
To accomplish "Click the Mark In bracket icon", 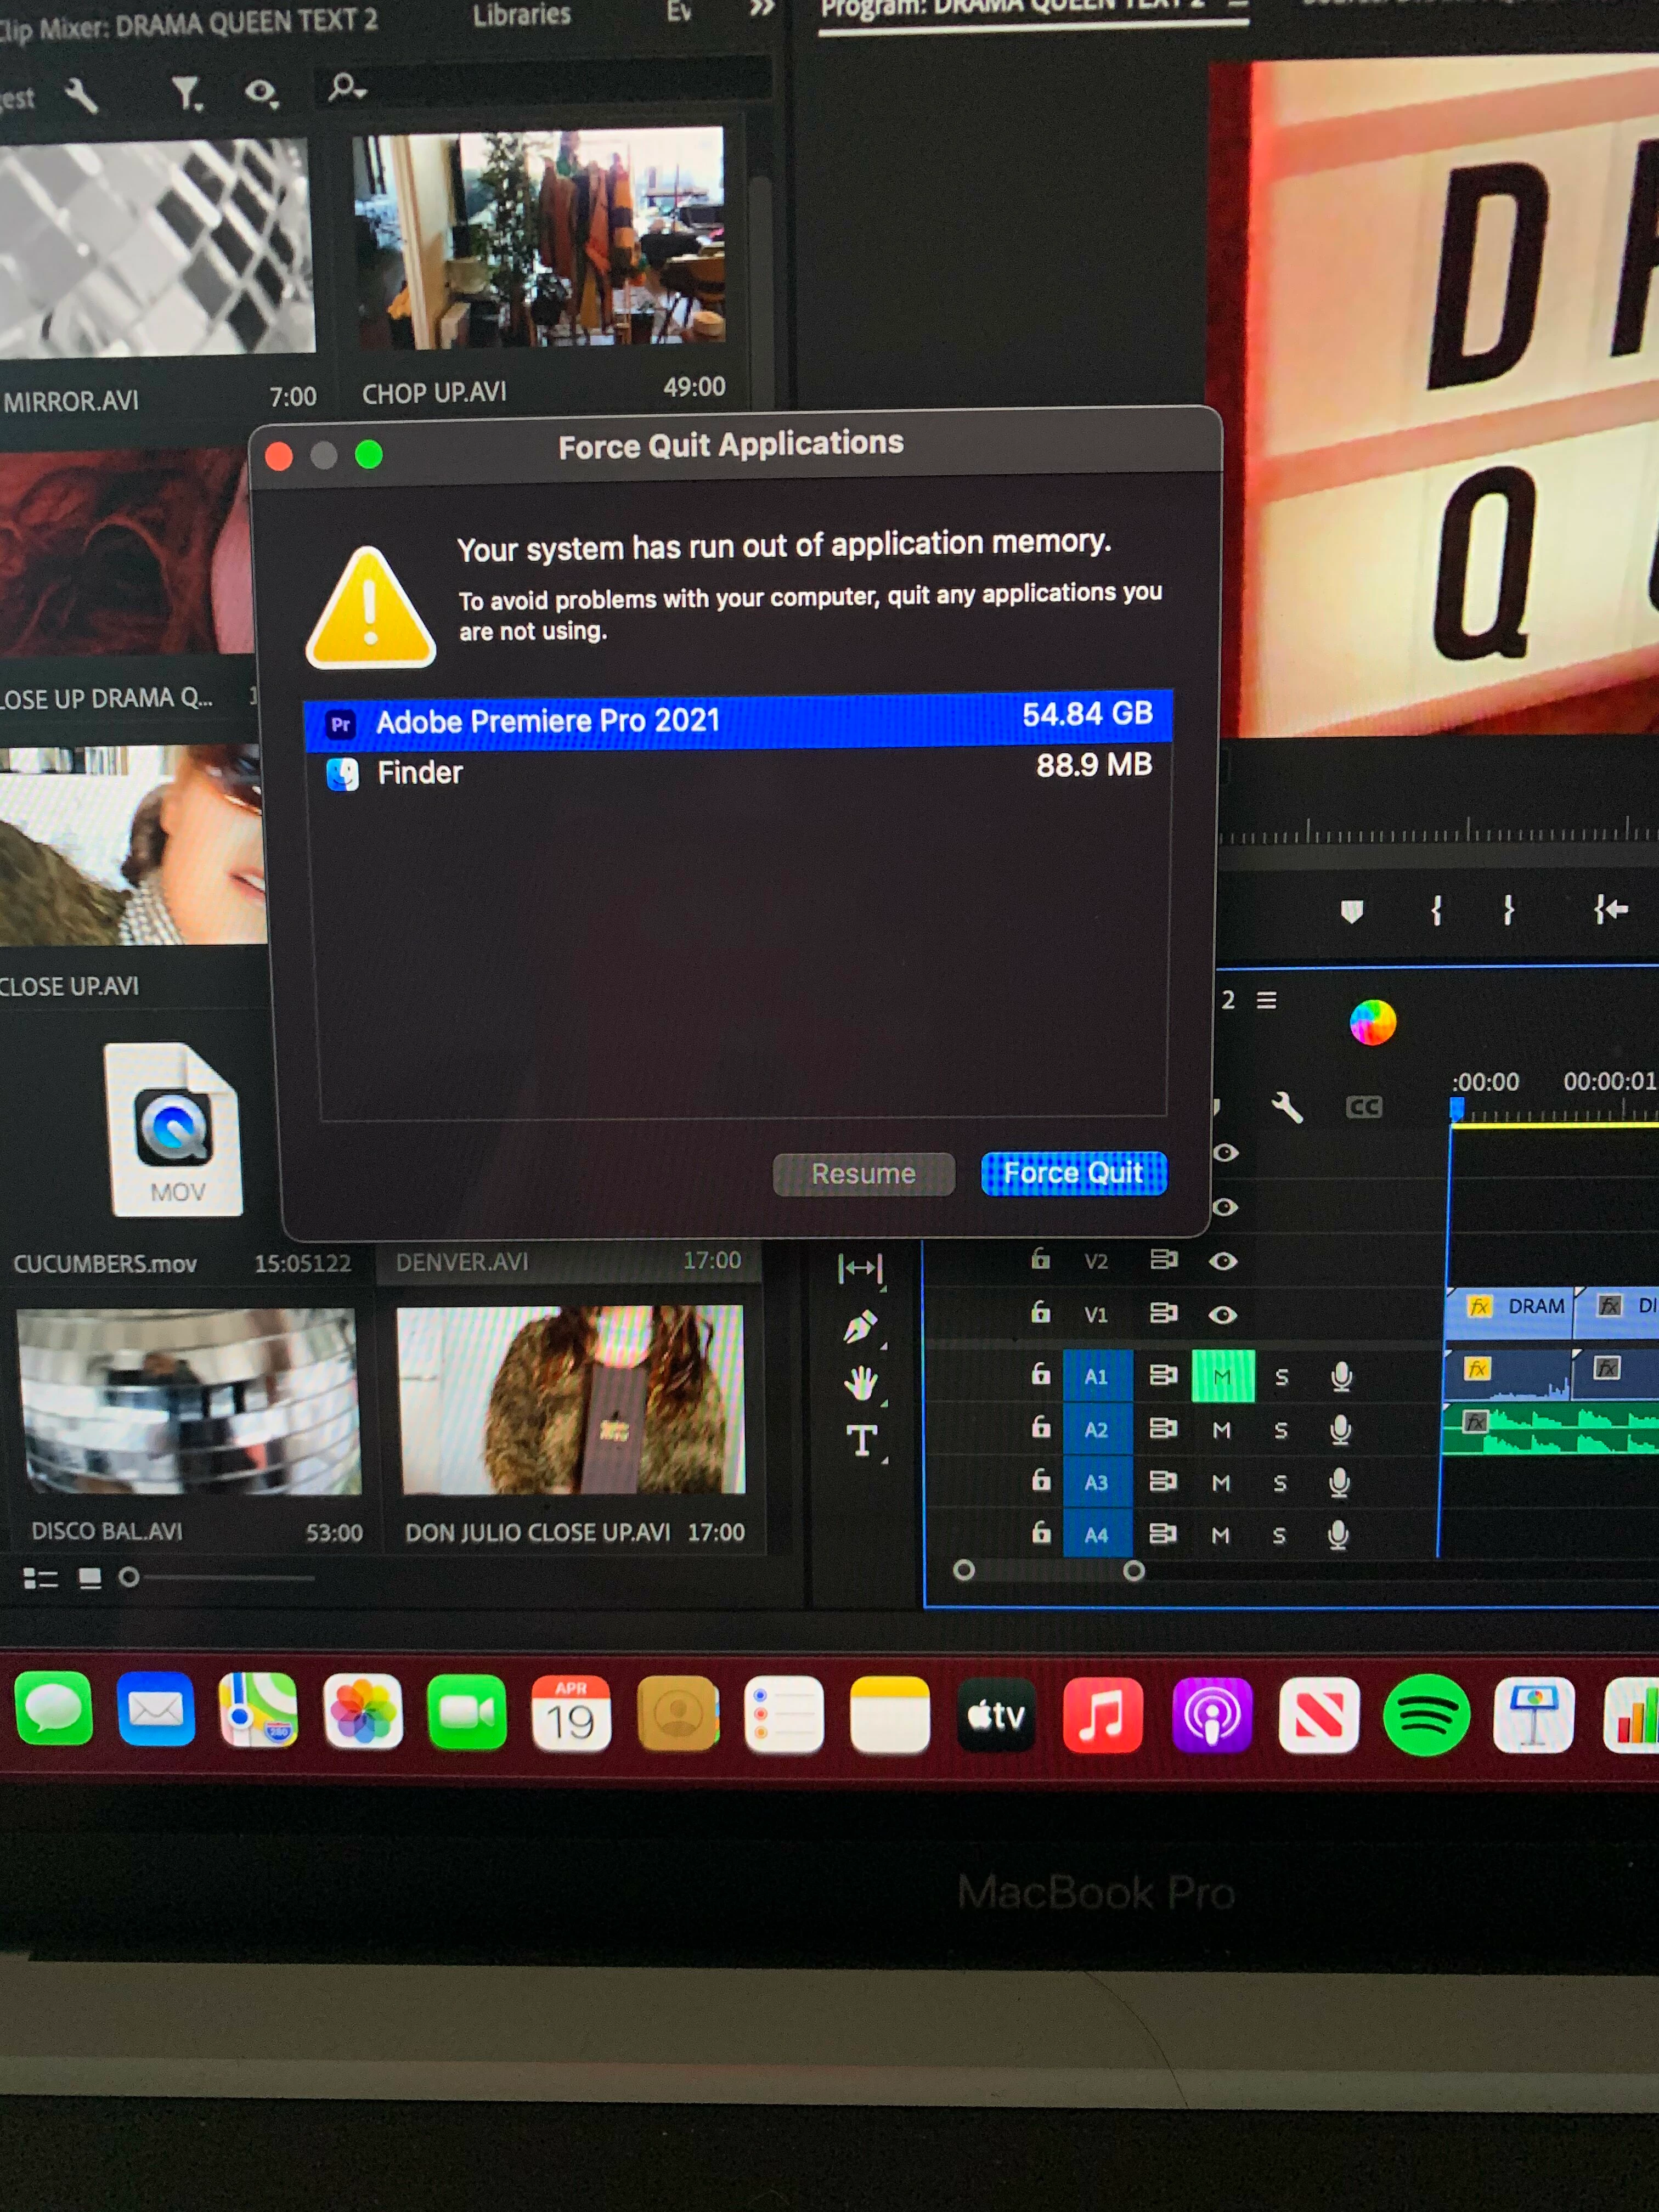I will click(1436, 910).
